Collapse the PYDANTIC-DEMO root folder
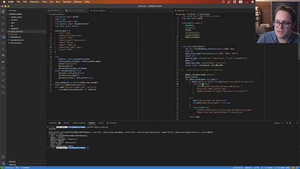 click(15, 14)
